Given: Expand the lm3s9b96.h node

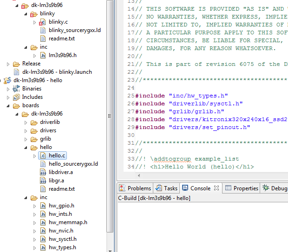Looking at the screenshot, I should (x=34, y=56).
